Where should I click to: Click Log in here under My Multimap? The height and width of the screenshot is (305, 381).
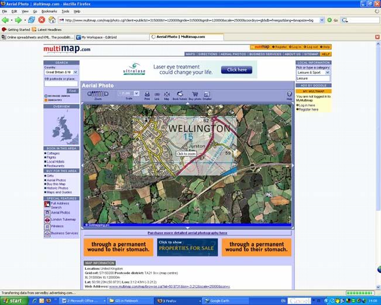click(307, 105)
